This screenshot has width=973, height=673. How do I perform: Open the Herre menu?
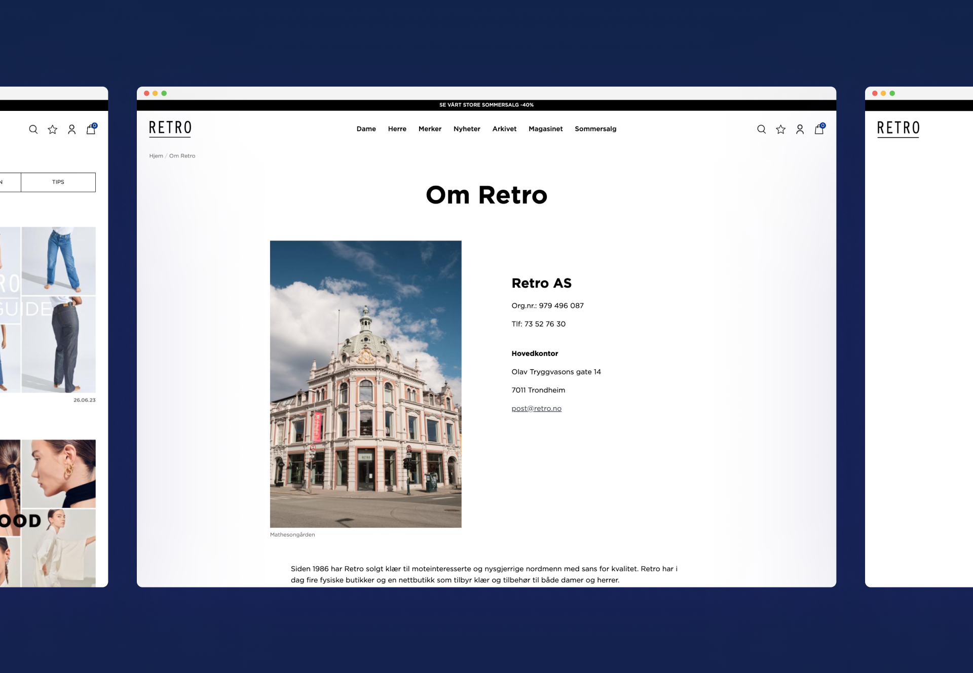coord(397,129)
